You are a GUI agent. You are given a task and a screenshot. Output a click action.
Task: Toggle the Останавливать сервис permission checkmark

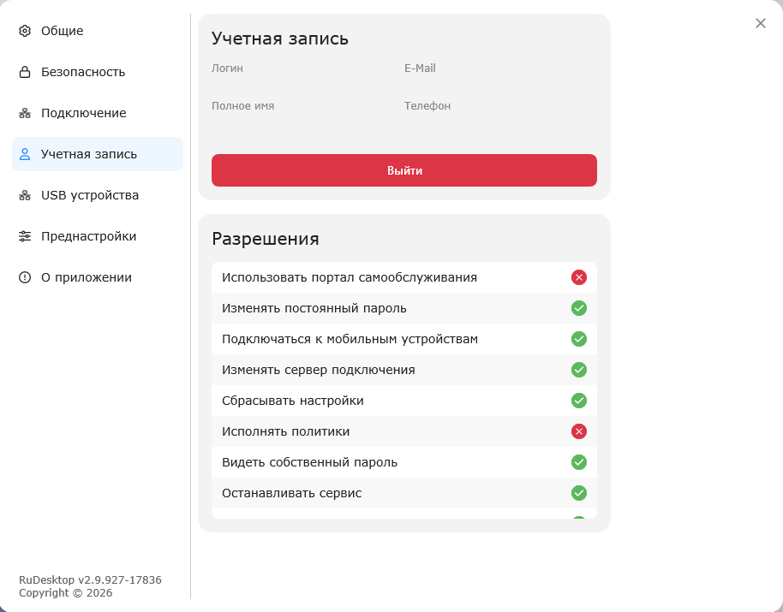click(579, 493)
